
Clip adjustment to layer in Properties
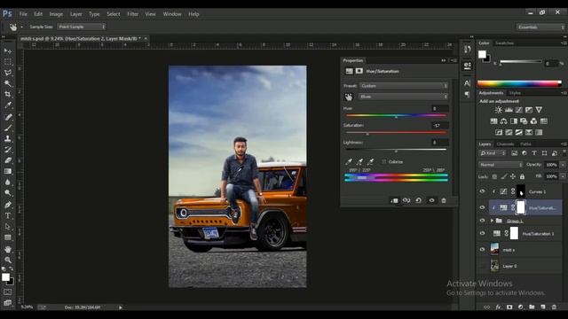pyautogui.click(x=394, y=200)
